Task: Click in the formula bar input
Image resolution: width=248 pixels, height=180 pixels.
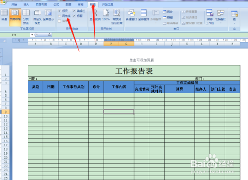Action: pos(150,35)
